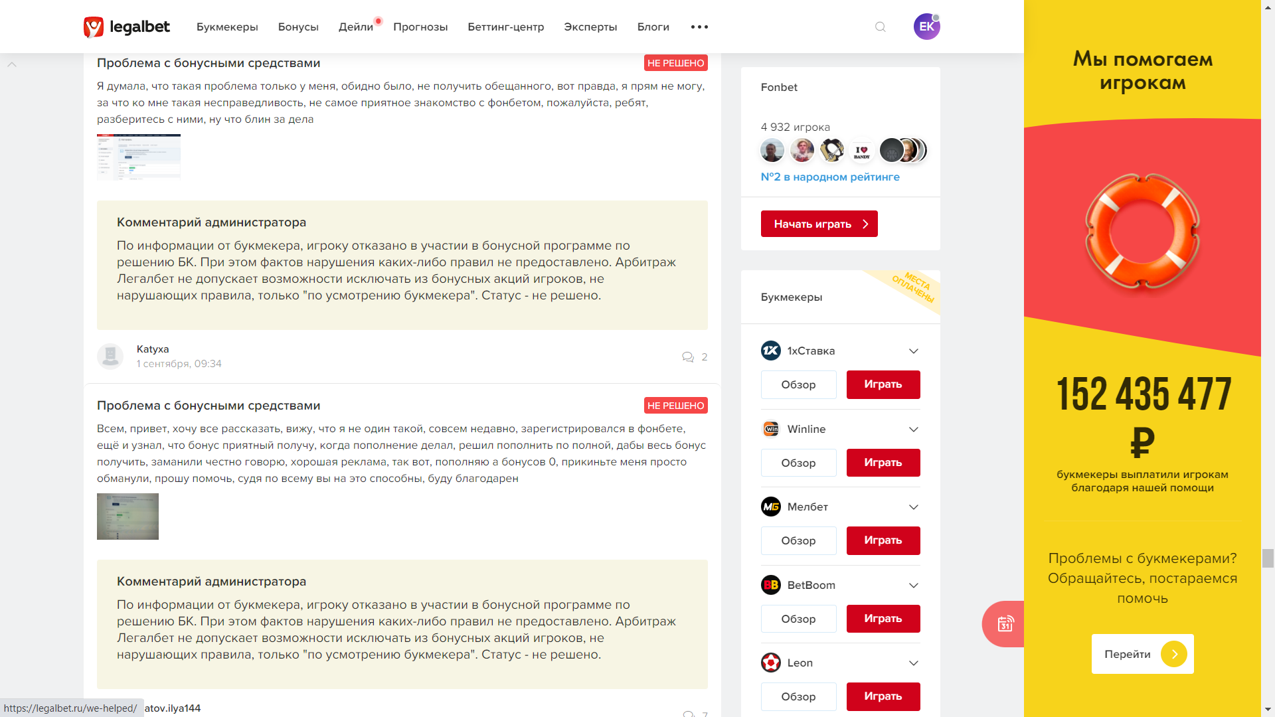The height and width of the screenshot is (717, 1275).
Task: Click the Обзор button for Leon
Action: (x=798, y=696)
